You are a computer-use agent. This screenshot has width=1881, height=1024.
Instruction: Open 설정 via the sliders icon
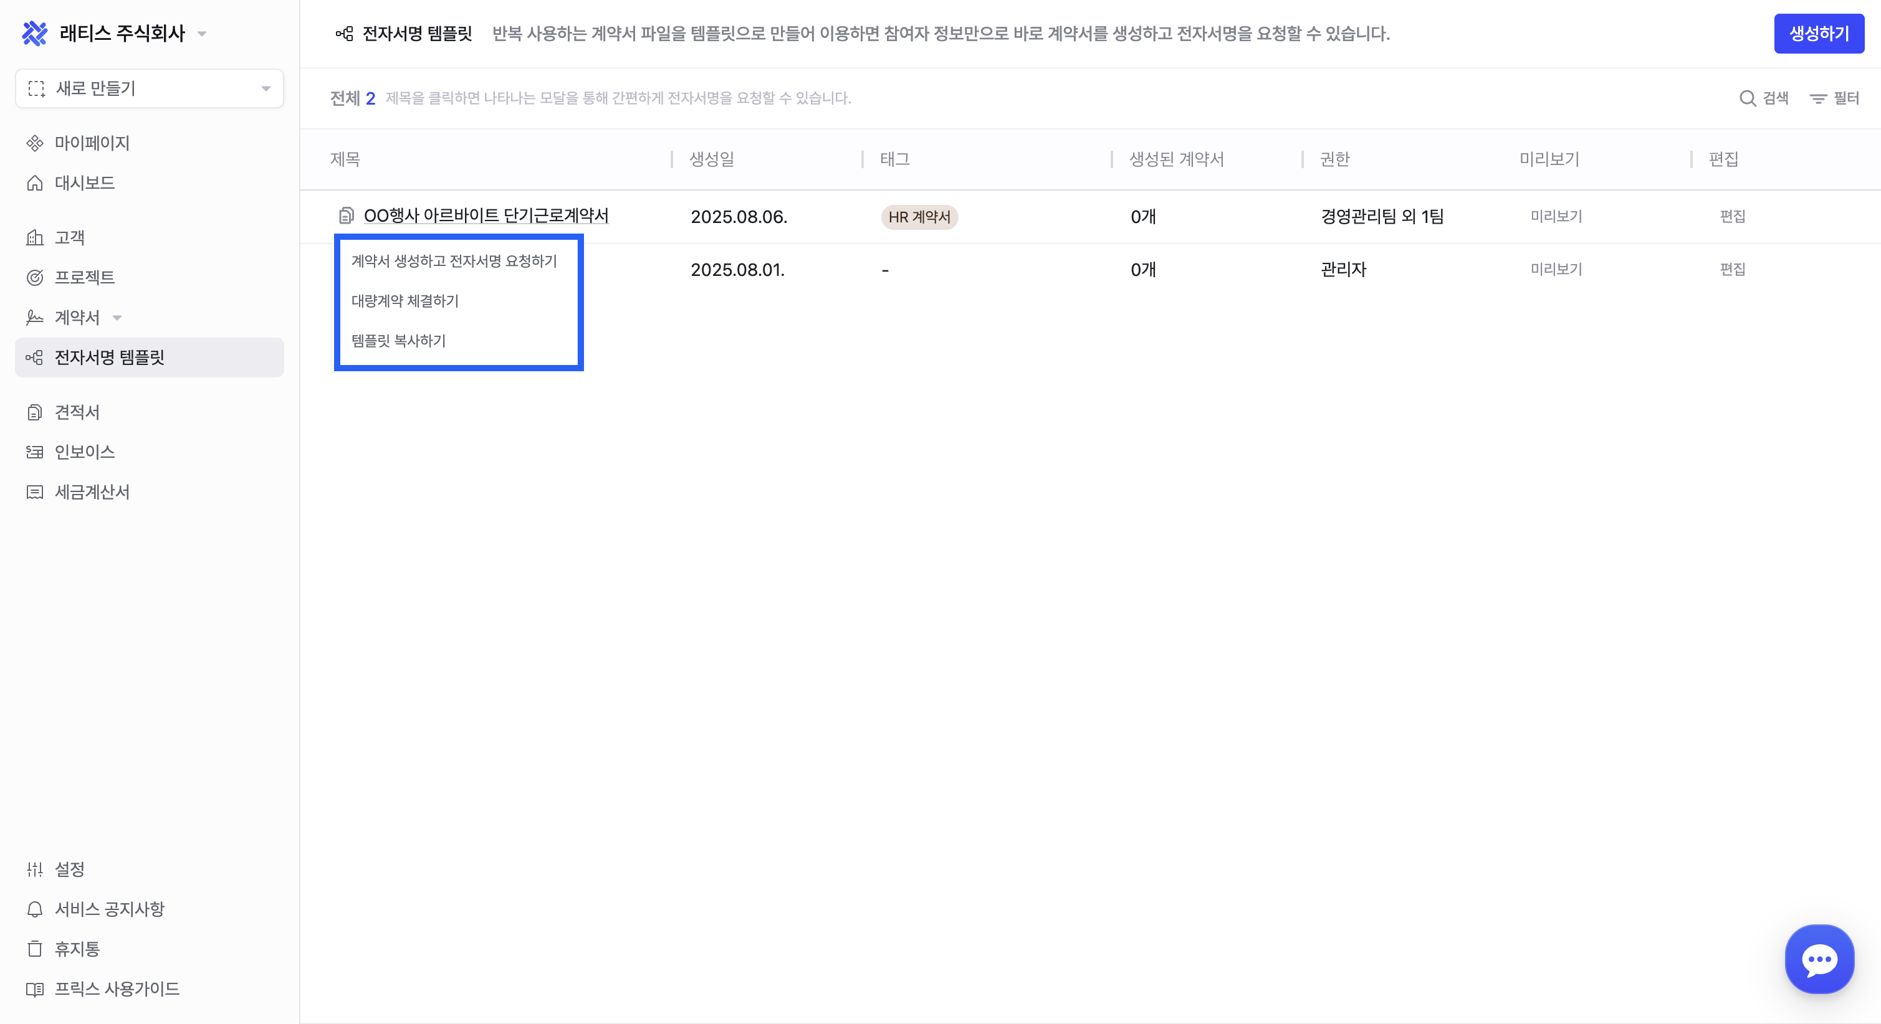point(34,870)
